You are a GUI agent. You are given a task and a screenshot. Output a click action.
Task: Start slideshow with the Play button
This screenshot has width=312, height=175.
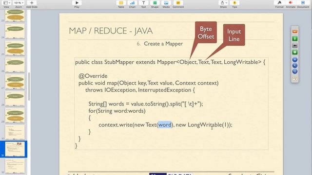point(77,3)
